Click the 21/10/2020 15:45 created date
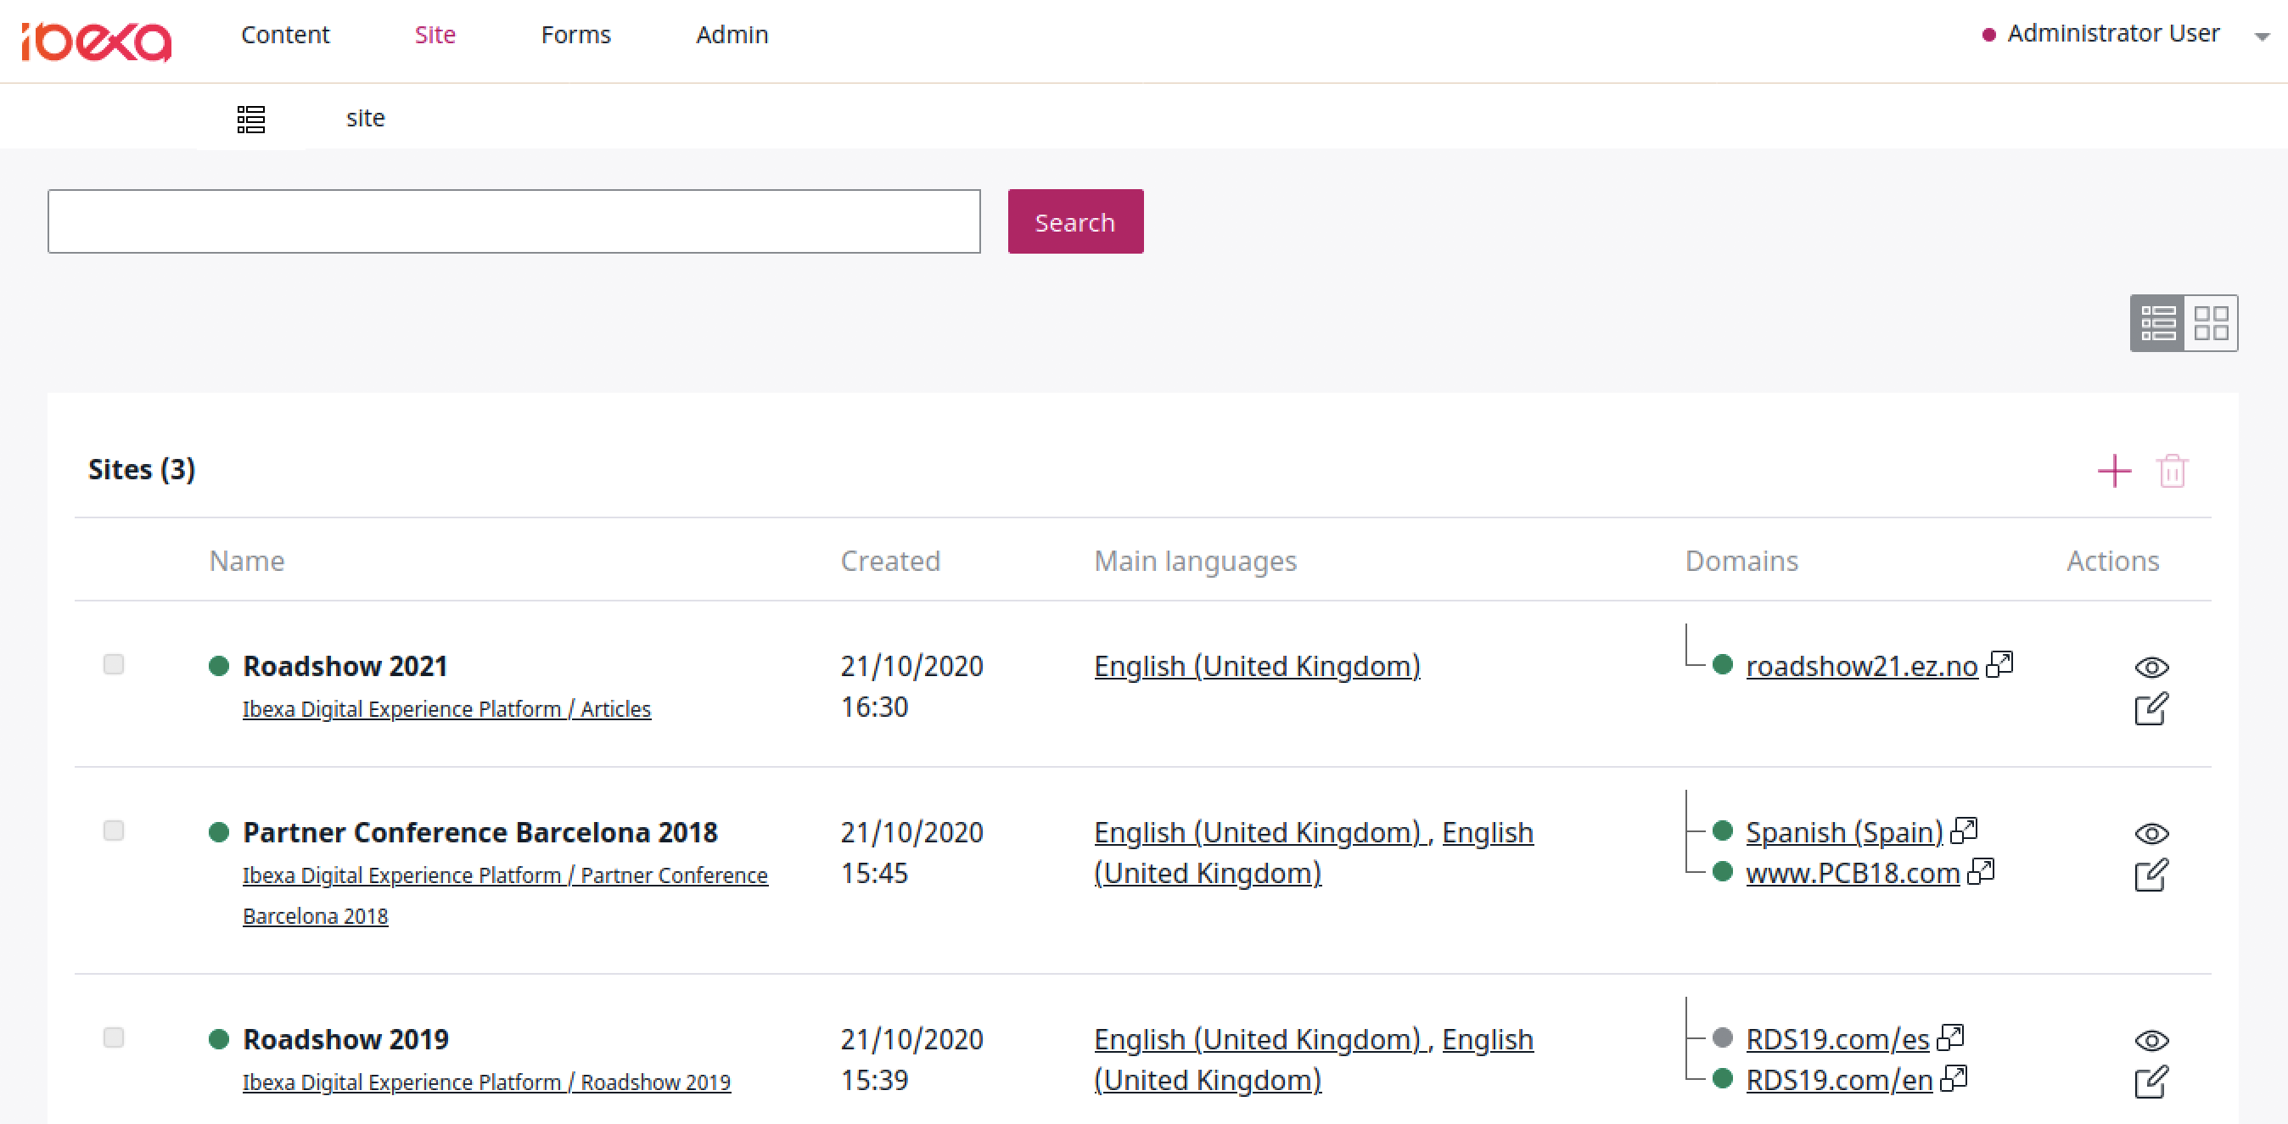The height and width of the screenshot is (1124, 2288). pos(911,853)
